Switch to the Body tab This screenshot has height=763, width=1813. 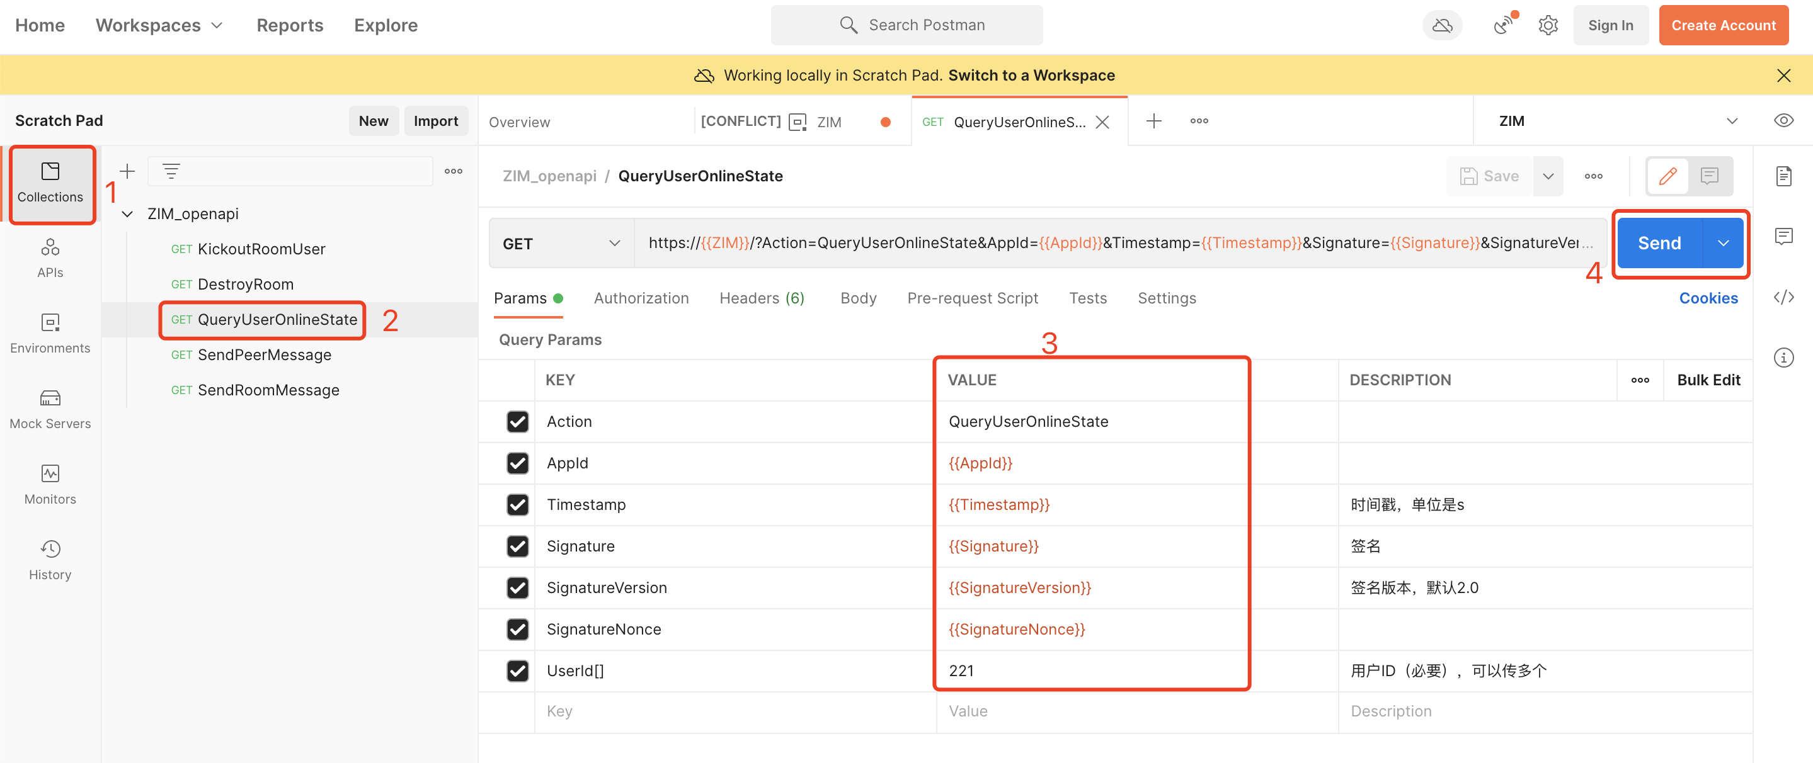(x=858, y=298)
